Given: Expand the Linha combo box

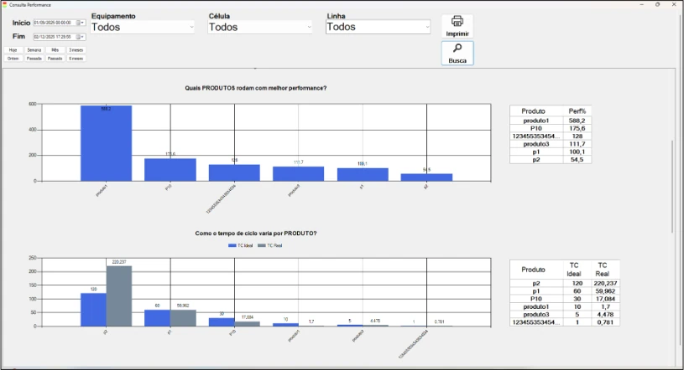Looking at the screenshot, I should pyautogui.click(x=427, y=27).
